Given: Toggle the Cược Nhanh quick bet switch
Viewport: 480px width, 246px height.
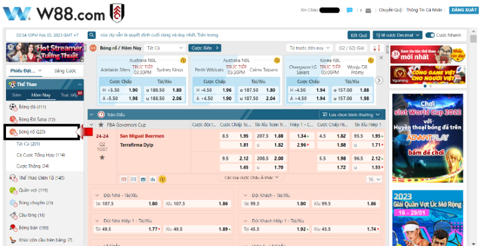Looking at the screenshot, I should click(x=430, y=35).
